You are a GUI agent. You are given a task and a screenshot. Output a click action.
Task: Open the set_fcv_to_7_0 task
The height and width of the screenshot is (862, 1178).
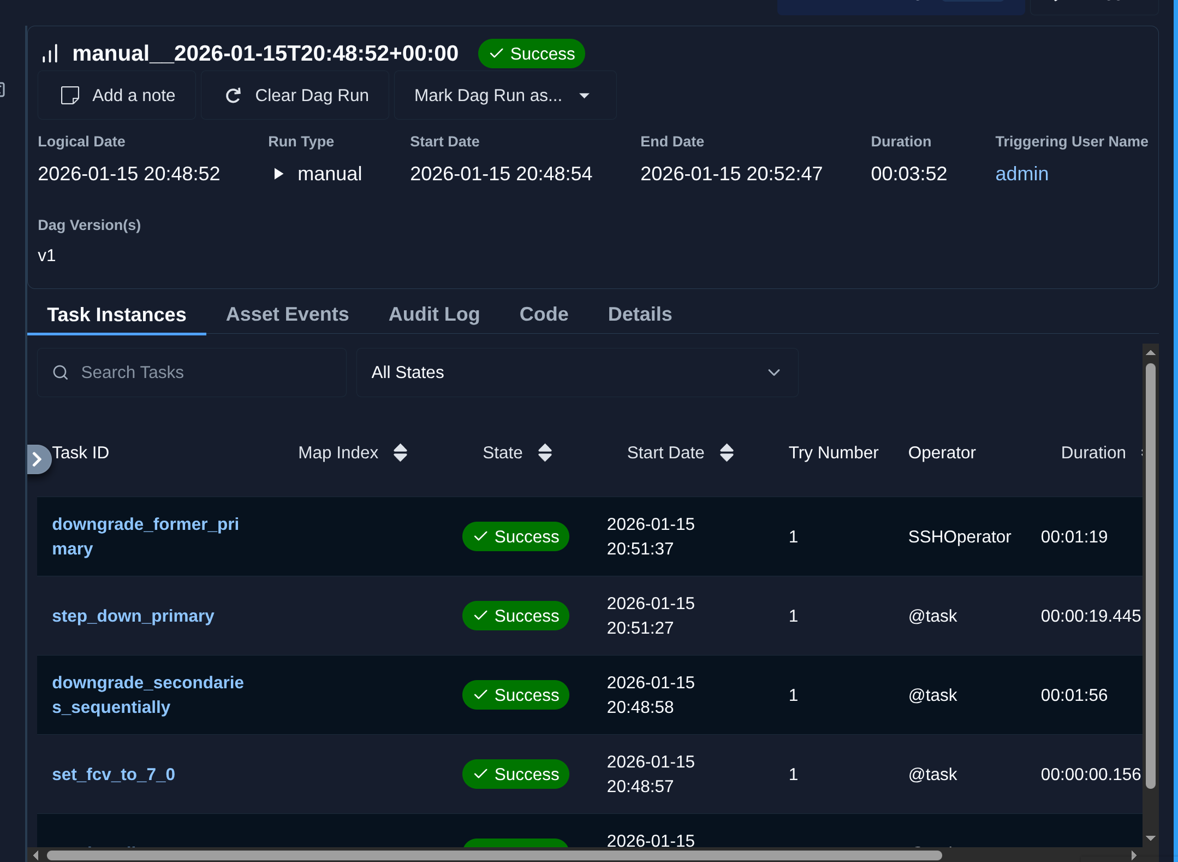[114, 775]
